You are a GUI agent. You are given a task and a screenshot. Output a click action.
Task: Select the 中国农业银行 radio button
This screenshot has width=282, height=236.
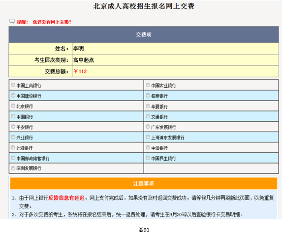click(148, 85)
